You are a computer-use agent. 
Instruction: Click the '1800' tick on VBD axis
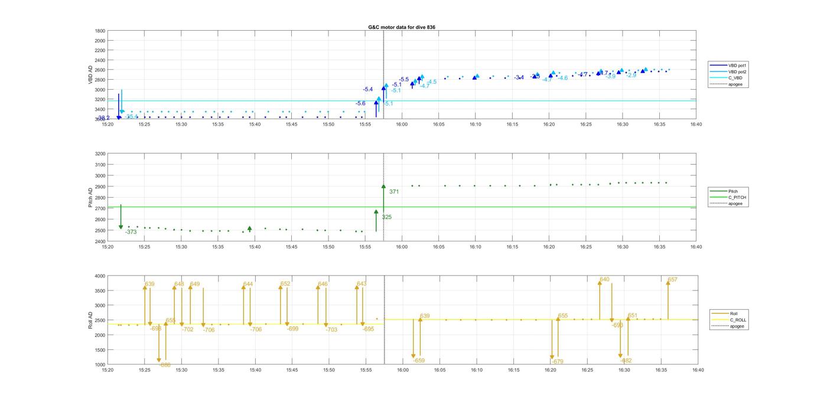[100, 31]
